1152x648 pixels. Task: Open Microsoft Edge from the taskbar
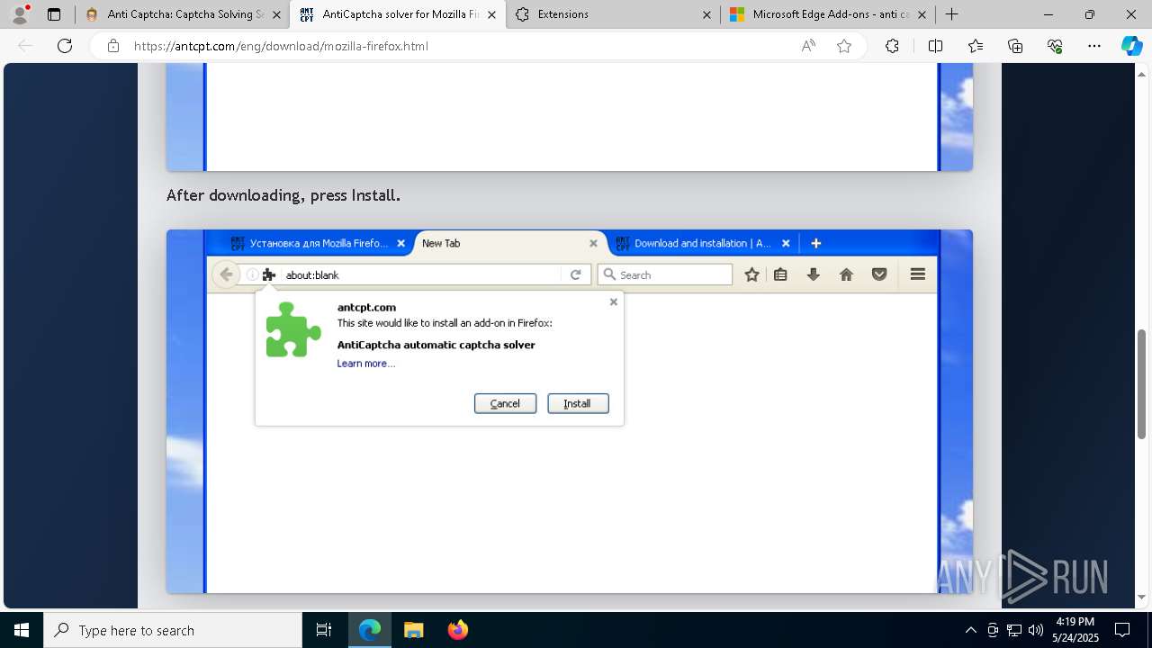(x=370, y=630)
